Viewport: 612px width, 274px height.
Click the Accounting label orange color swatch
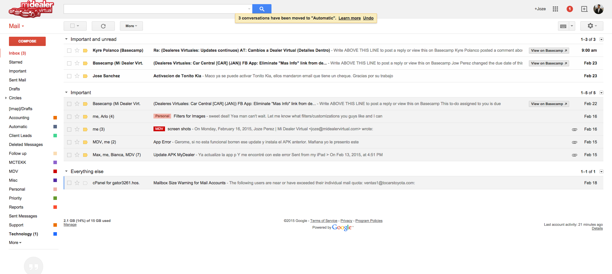tap(55, 118)
